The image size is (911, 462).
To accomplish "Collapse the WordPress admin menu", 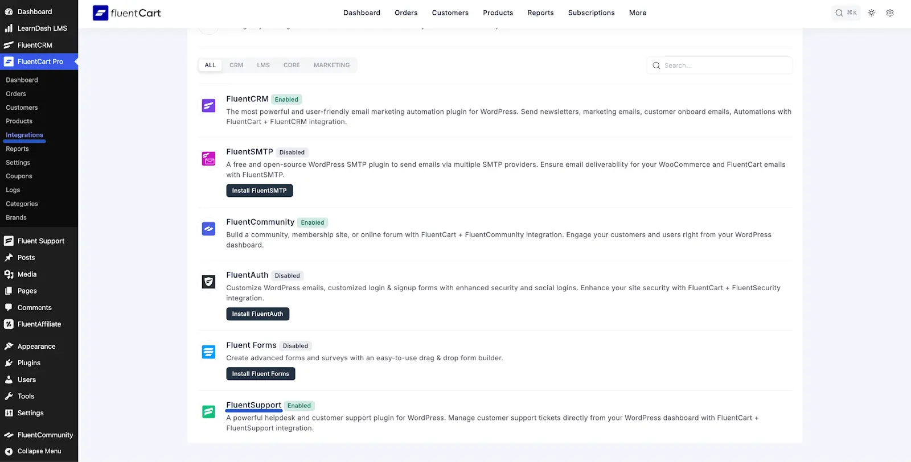I will 39,451.
